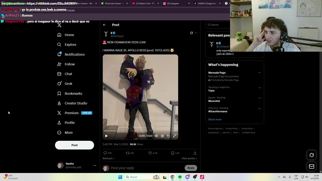Open Bookmarks in the sidebar
The height and width of the screenshot is (181, 322).
tap(70, 94)
